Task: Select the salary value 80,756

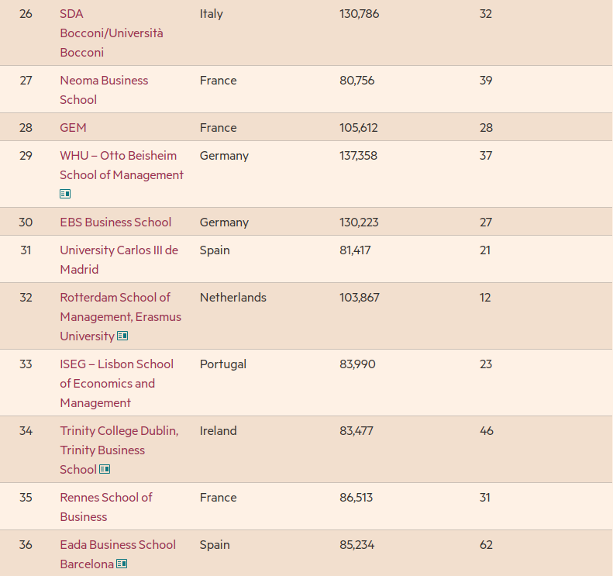Action: pos(357,80)
